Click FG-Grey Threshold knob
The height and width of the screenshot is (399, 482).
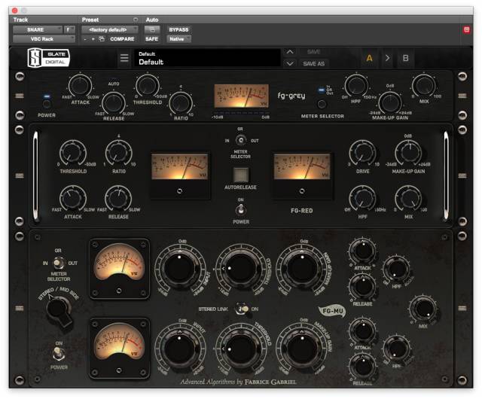pos(148,86)
